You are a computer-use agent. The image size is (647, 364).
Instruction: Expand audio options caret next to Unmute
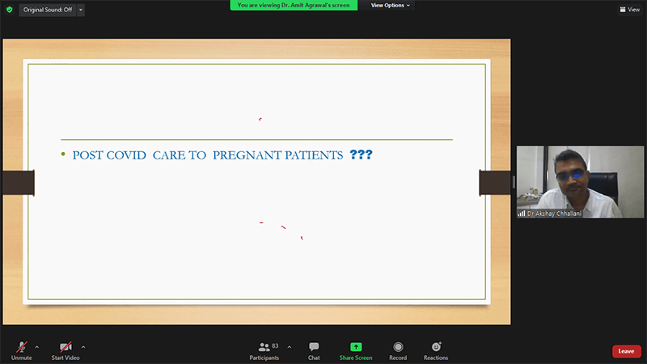(37, 347)
